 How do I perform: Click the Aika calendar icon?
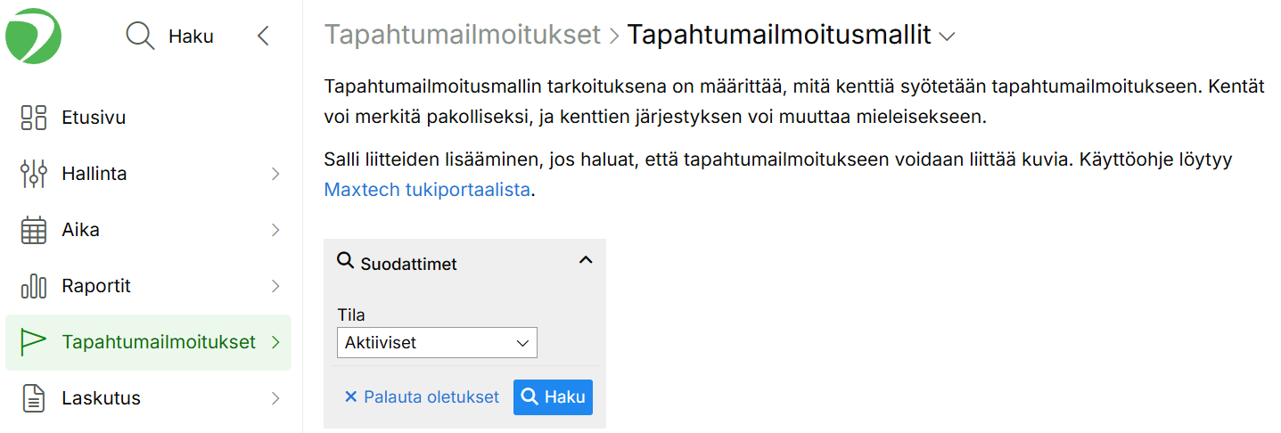pos(33,230)
